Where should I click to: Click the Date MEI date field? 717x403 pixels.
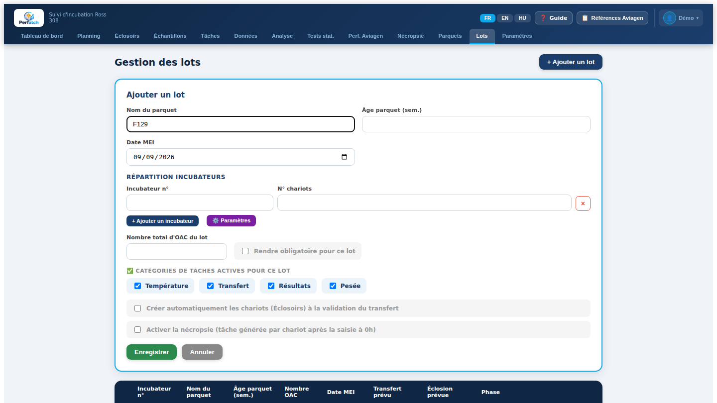pyautogui.click(x=240, y=157)
